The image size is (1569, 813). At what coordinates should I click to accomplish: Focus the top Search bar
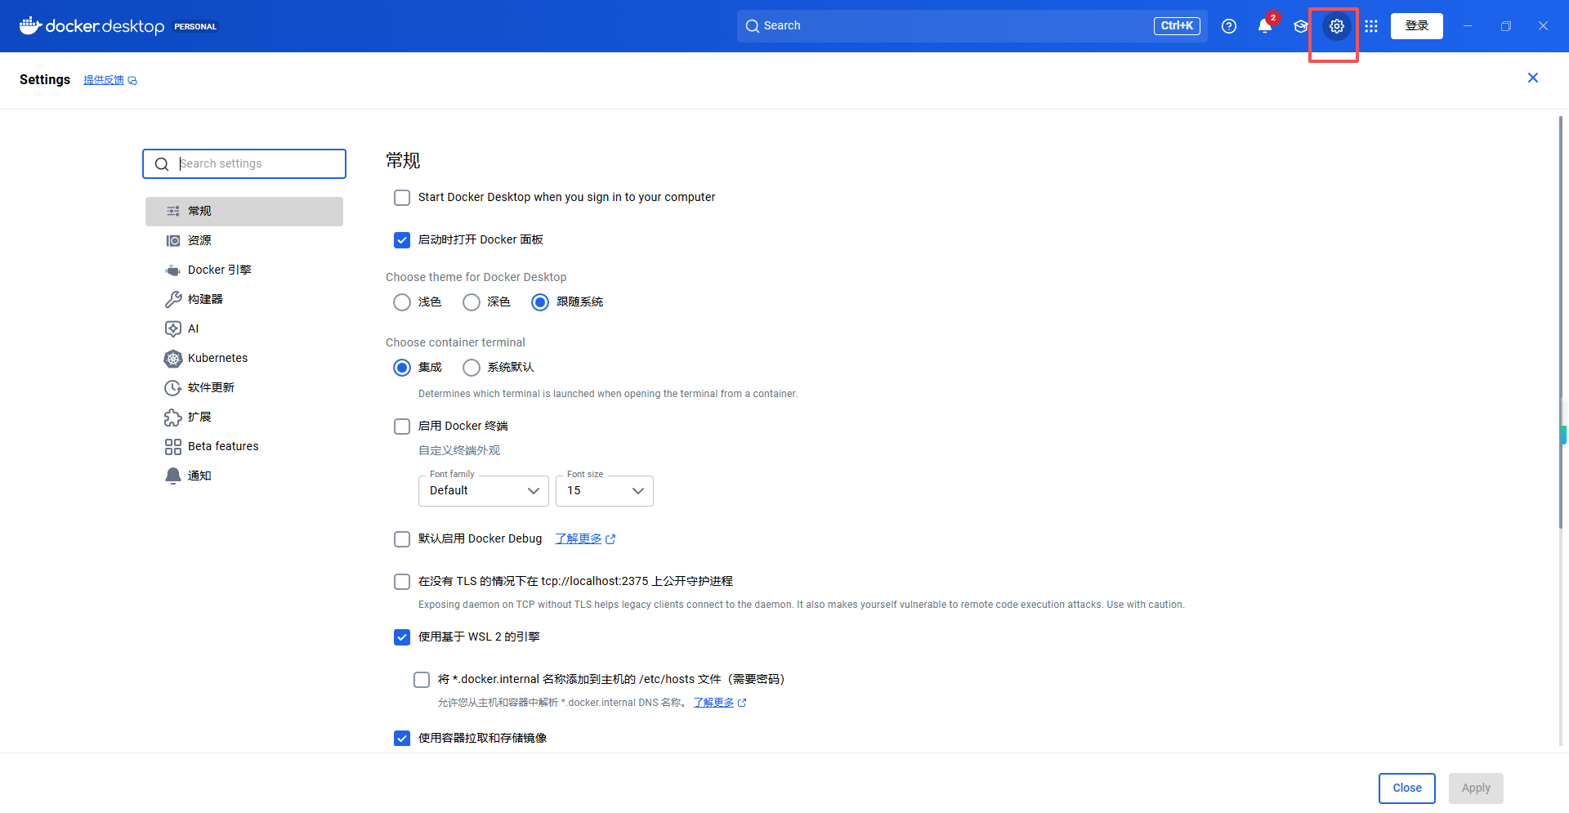tap(972, 26)
